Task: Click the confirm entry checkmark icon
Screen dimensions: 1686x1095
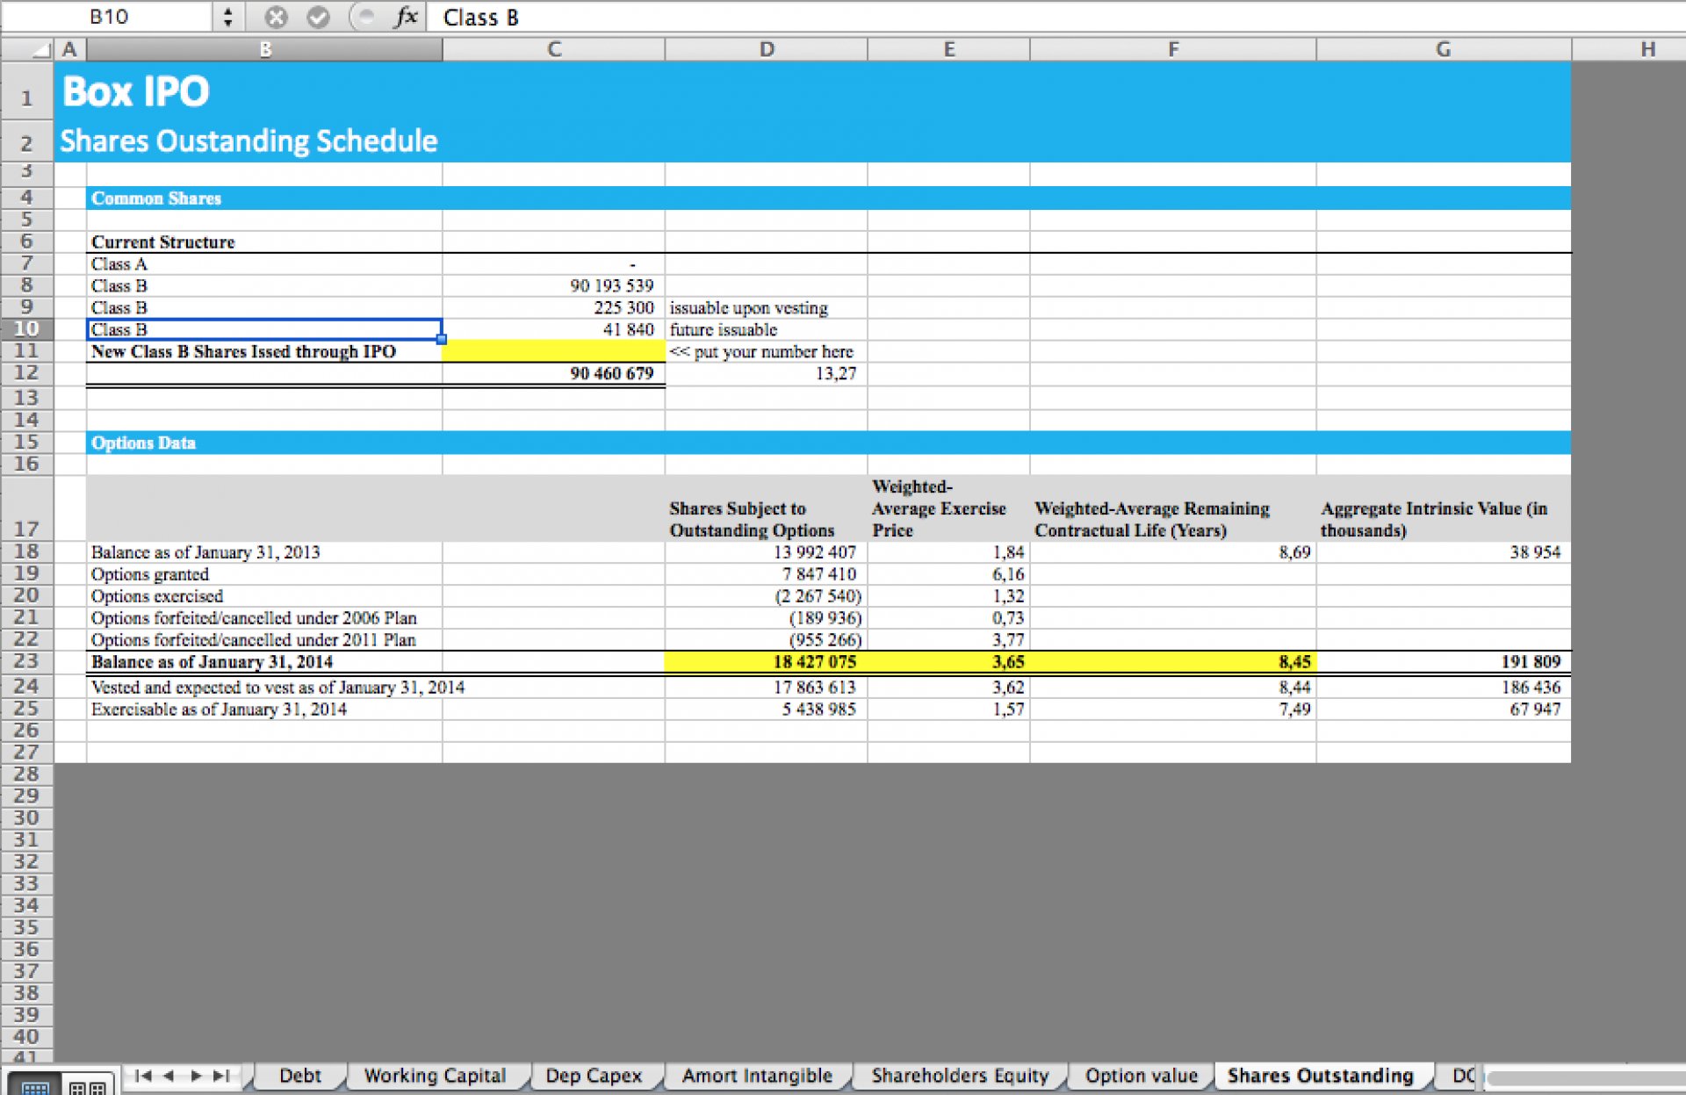Action: [318, 17]
